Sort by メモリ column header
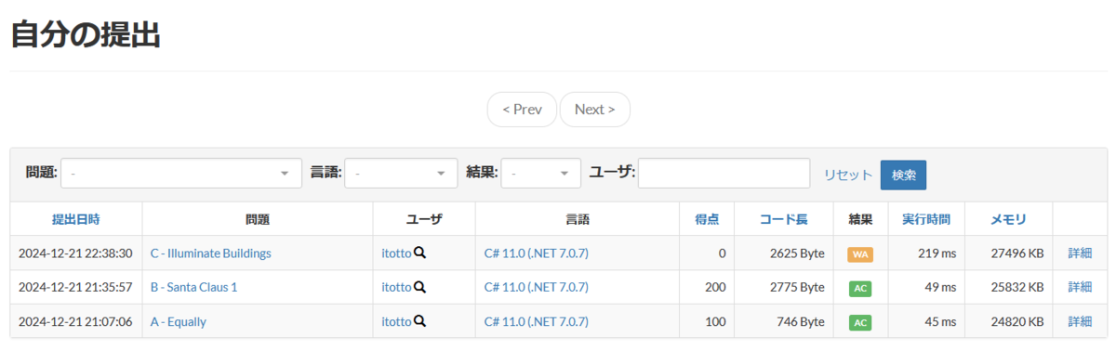 [1008, 219]
